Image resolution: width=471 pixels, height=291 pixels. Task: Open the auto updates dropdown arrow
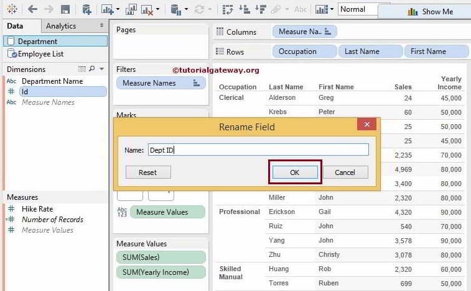click(186, 9)
